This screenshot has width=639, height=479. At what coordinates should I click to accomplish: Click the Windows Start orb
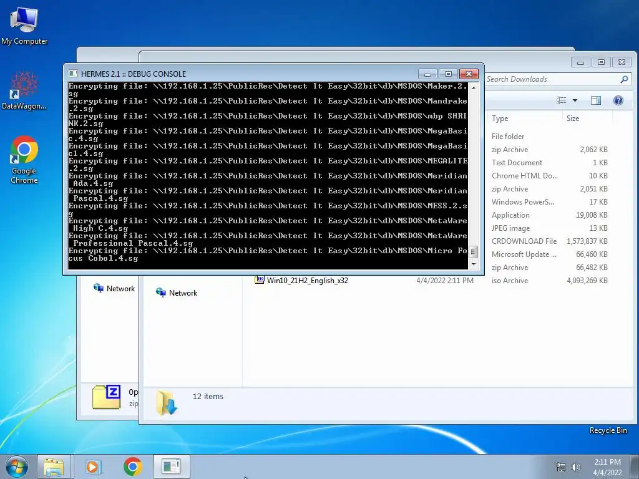pyautogui.click(x=16, y=467)
